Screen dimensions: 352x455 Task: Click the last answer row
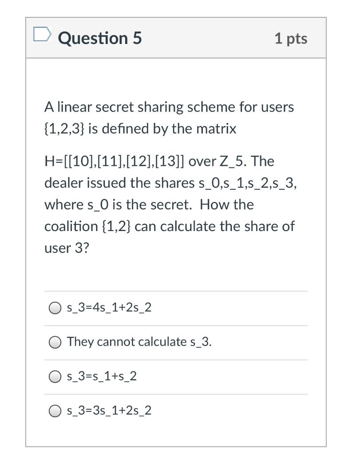point(176,410)
